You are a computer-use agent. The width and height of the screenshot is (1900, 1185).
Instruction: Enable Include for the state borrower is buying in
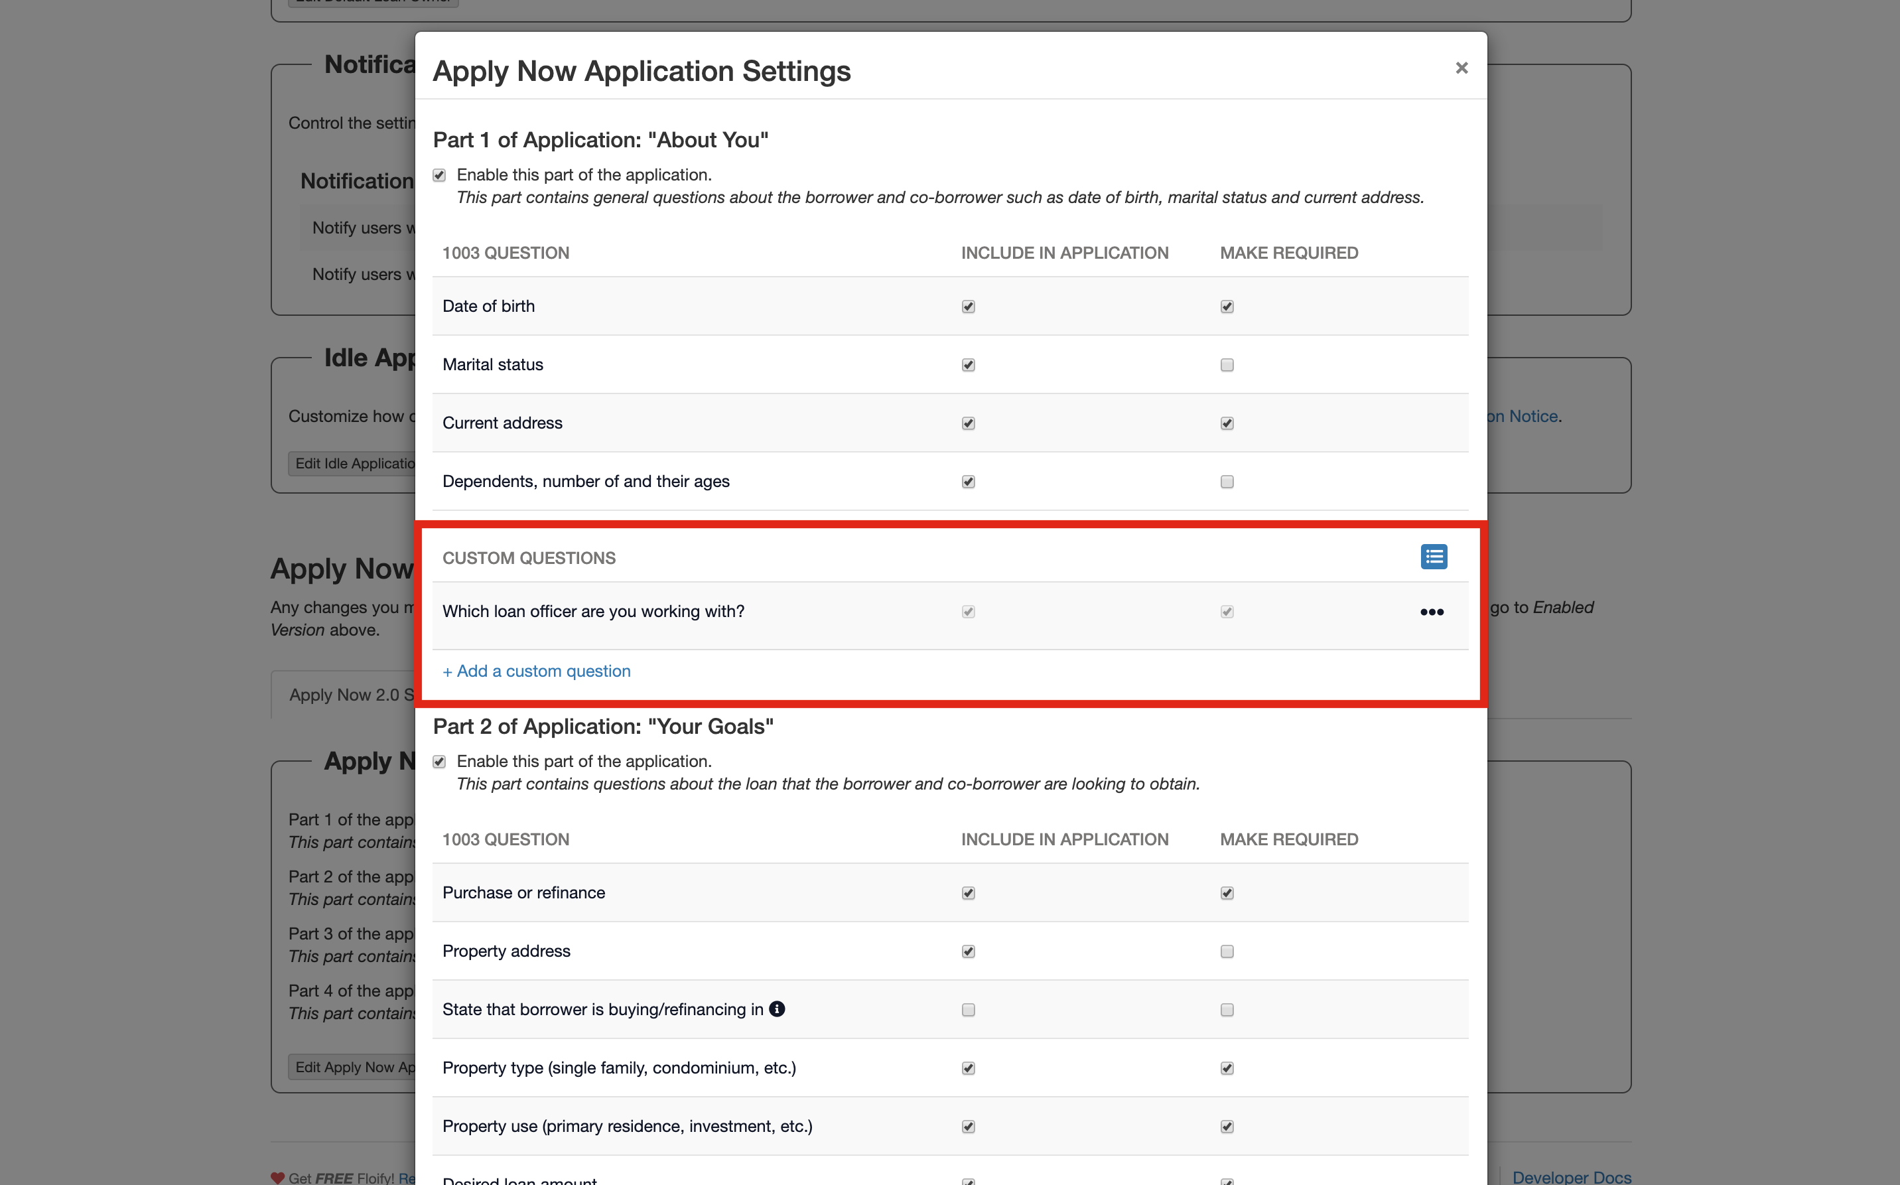tap(969, 1011)
